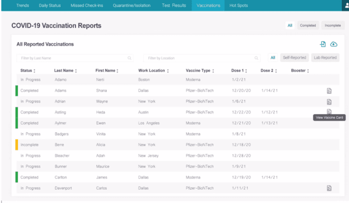This screenshot has height=203, width=349.
Task: Select the Badgers last name cell
Action: (x=62, y=134)
